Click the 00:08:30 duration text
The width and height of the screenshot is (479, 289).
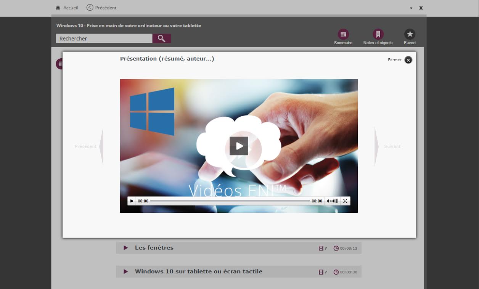(x=349, y=272)
